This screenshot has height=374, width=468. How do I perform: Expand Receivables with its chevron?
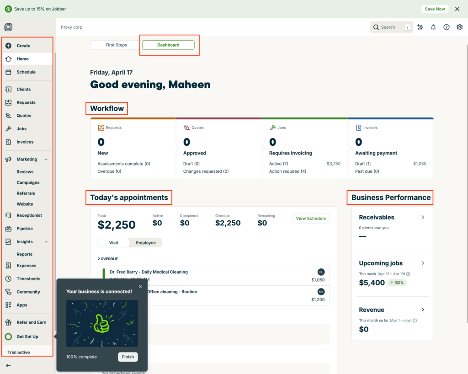pyautogui.click(x=423, y=217)
